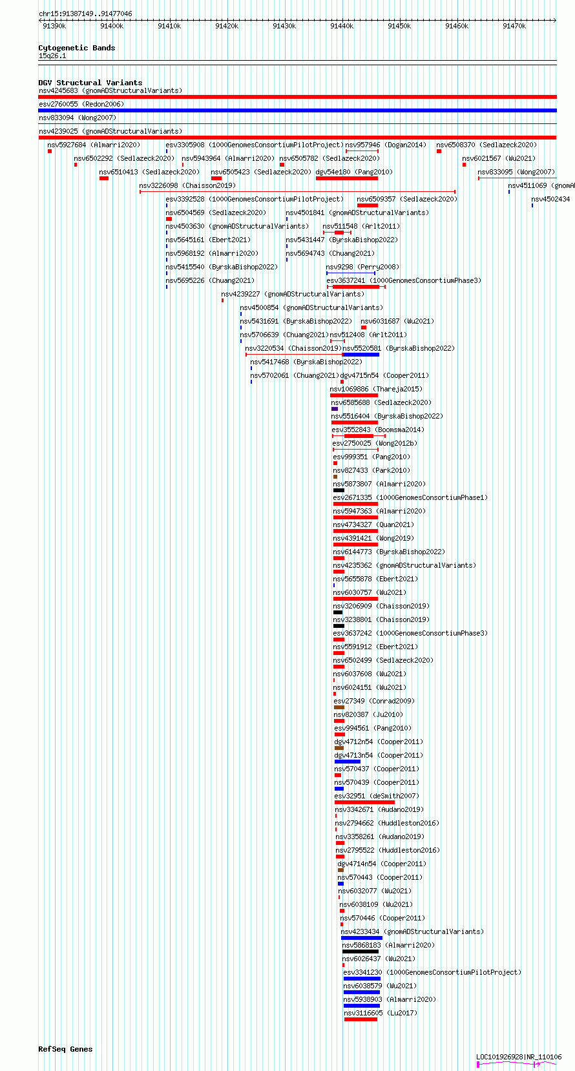575x1071 pixels.
Task: Click nsv511548 (Arlt2011) variant label
Action: click(361, 226)
